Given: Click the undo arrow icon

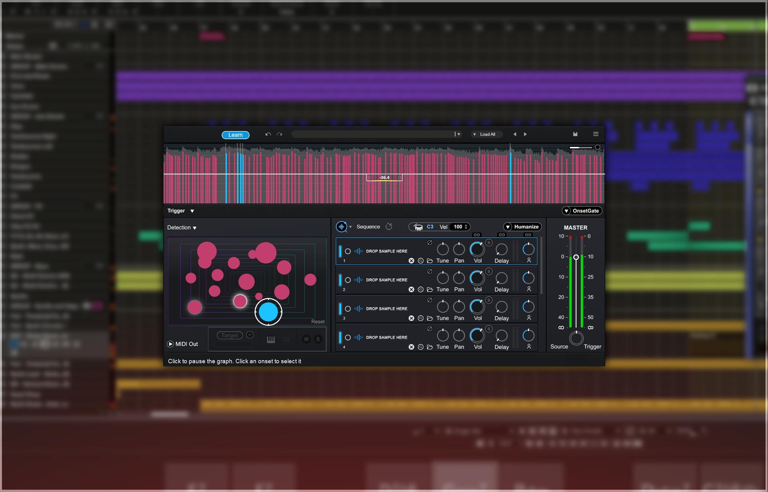Looking at the screenshot, I should pyautogui.click(x=268, y=134).
